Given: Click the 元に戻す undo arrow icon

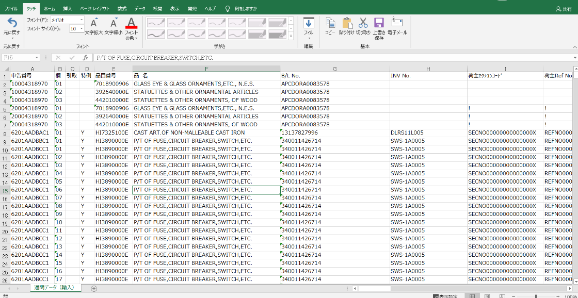Looking at the screenshot, I should [x=12, y=23].
